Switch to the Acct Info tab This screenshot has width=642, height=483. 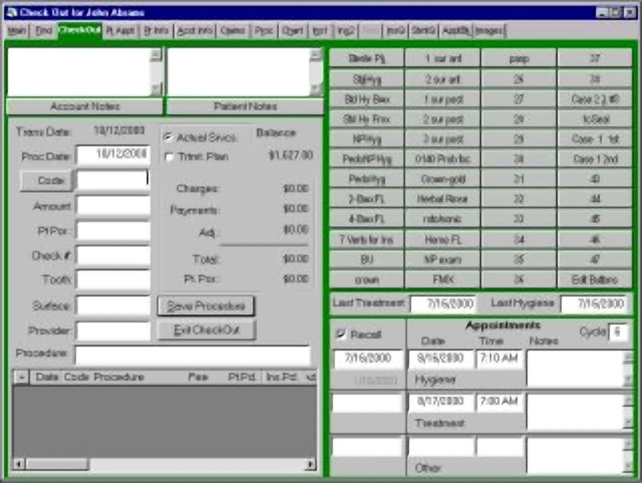[195, 31]
